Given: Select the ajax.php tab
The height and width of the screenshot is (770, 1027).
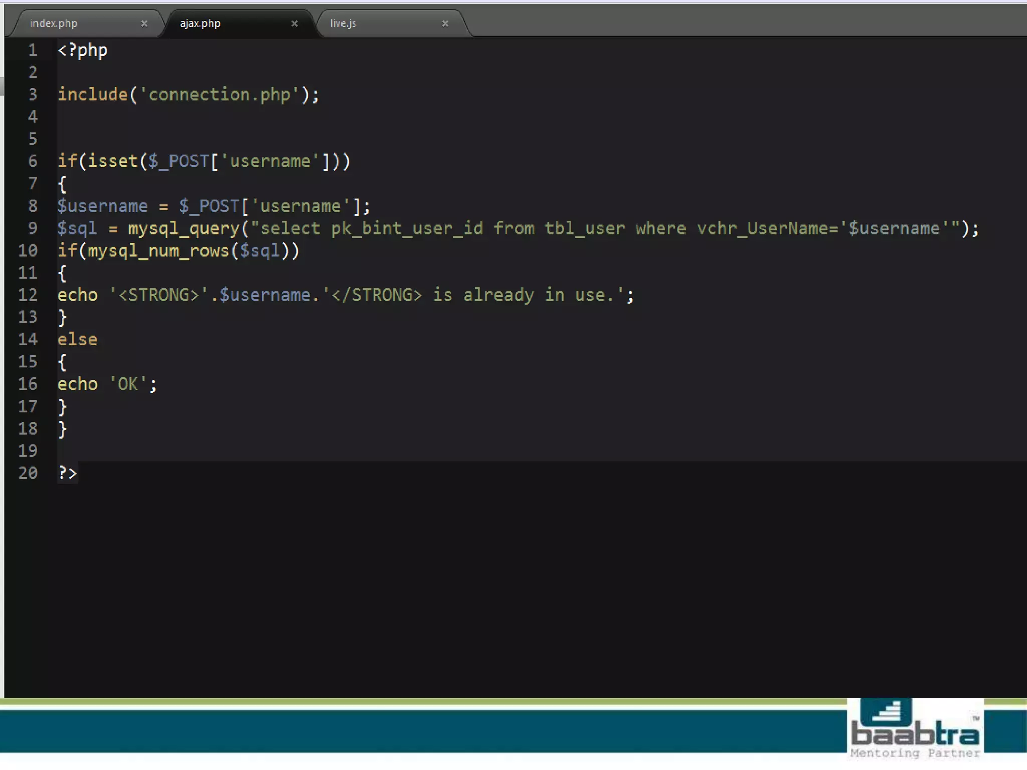Looking at the screenshot, I should pyautogui.click(x=200, y=24).
